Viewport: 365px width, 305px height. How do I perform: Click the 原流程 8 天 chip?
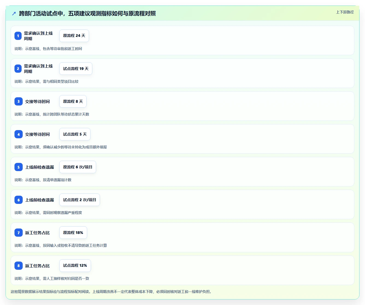pyautogui.click(x=73, y=101)
